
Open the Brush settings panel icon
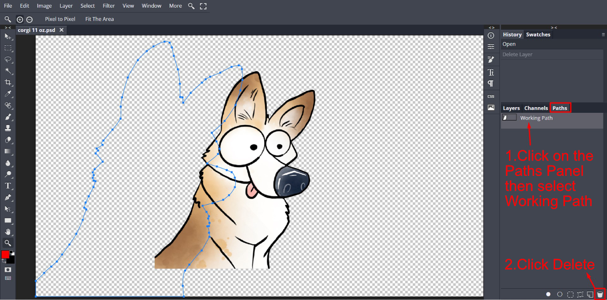[491, 59]
